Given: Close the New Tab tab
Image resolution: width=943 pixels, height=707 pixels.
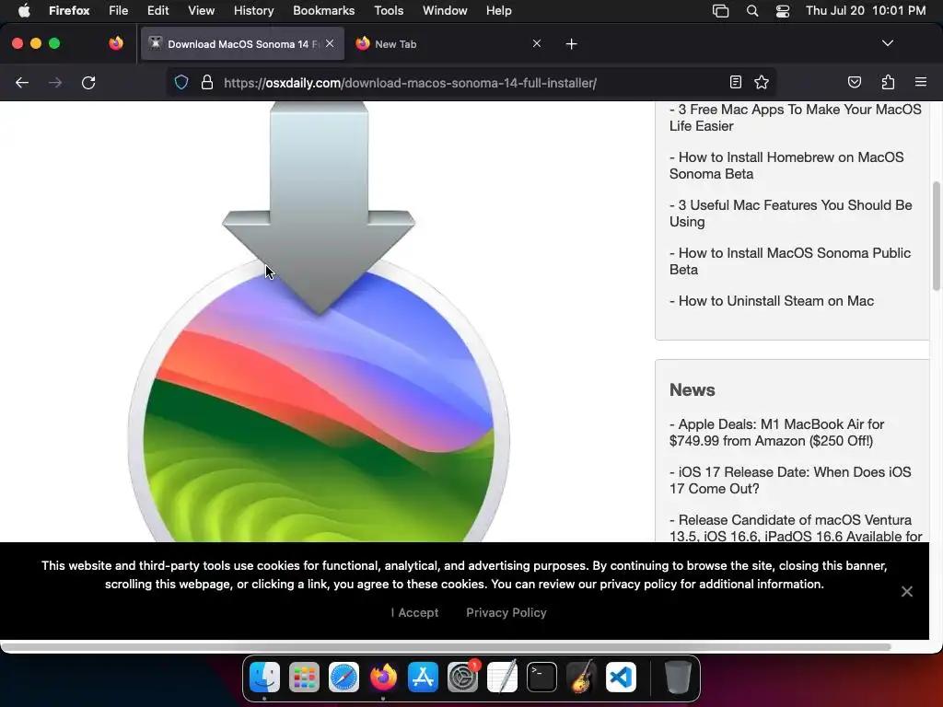Looking at the screenshot, I should [537, 43].
